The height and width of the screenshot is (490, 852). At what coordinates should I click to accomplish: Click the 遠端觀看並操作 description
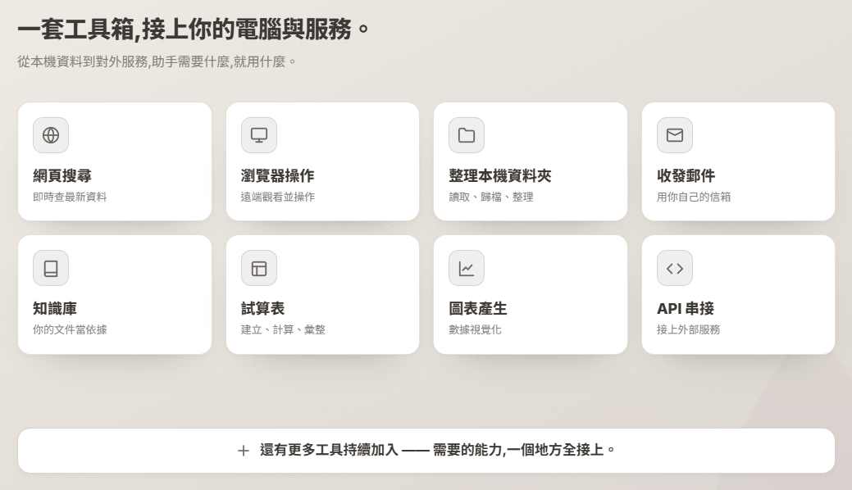click(278, 197)
